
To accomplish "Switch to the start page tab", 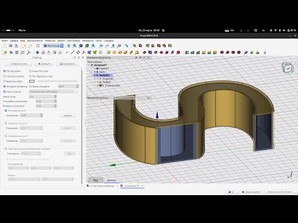I will tap(102, 186).
